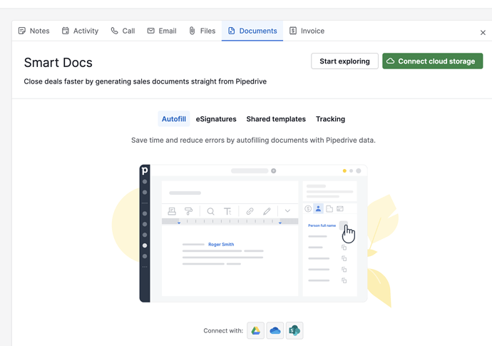Expand the chevron in illustration toolbar
This screenshot has width=492, height=346.
(x=287, y=211)
